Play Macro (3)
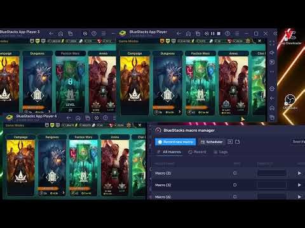The width and height of the screenshot is (305, 228). point(299,185)
